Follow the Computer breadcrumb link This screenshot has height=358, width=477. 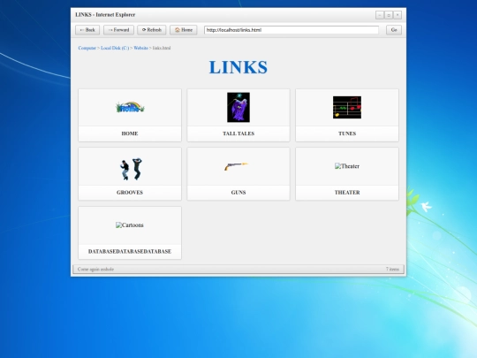click(x=87, y=48)
